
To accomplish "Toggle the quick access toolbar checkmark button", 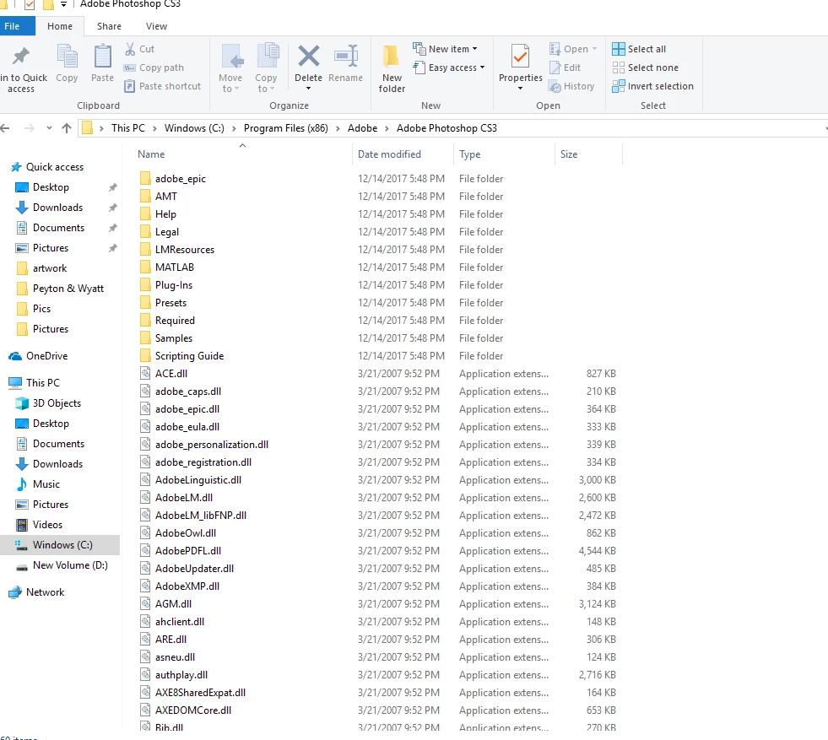I will click(30, 4).
